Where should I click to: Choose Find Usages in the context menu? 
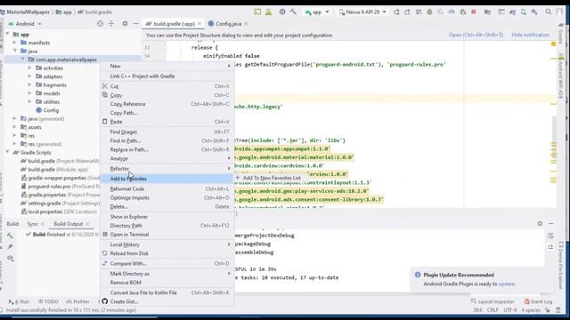(x=167, y=132)
